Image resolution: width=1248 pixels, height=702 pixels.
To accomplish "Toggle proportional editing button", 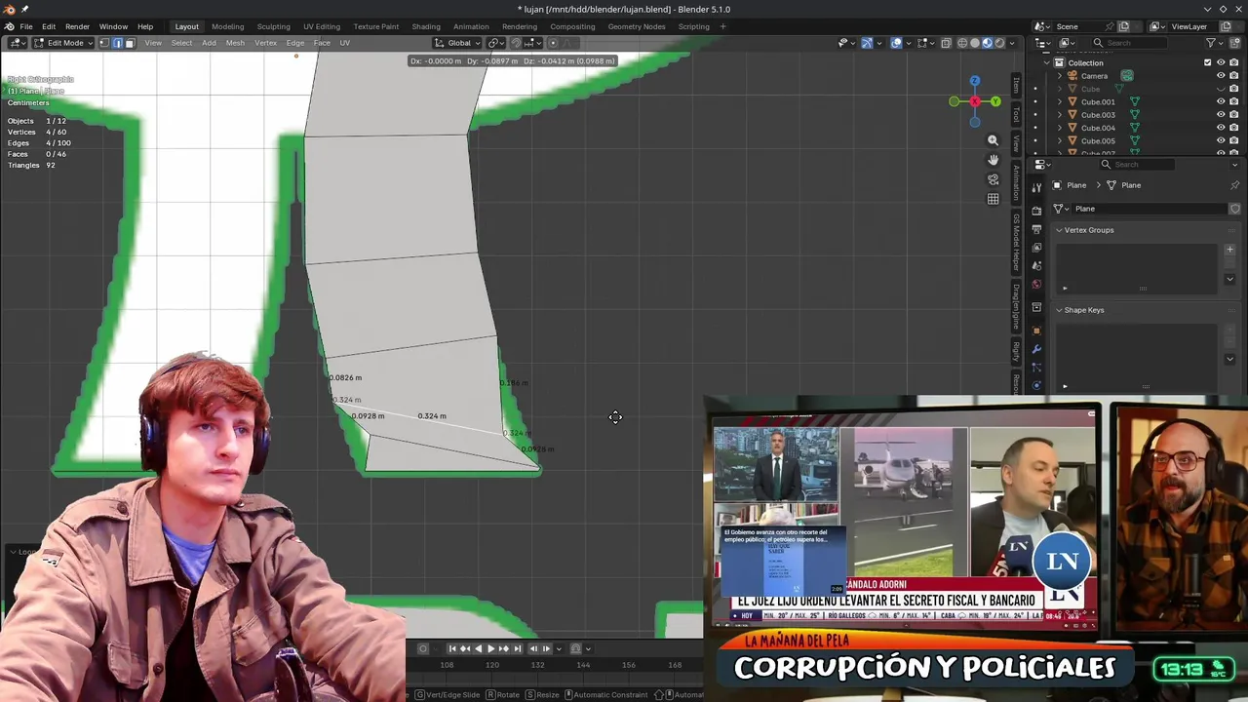I will 553,43.
